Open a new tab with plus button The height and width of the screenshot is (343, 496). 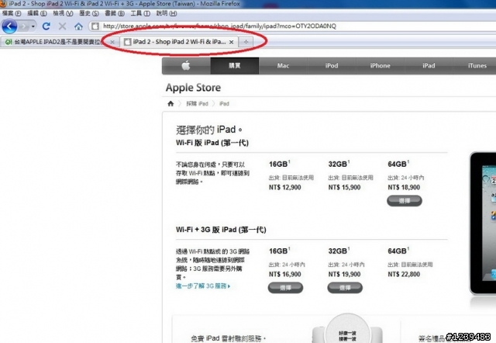246,42
